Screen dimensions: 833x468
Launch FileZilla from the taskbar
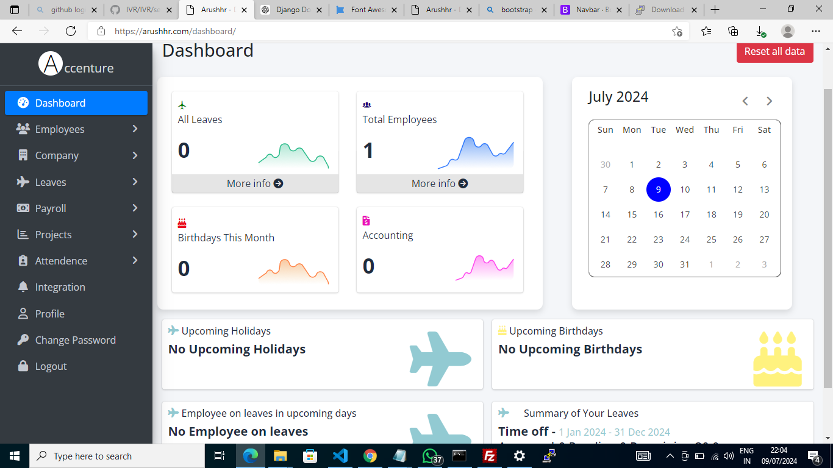click(x=488, y=456)
